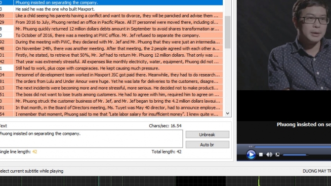Select row 'On November 24th, there was another meeting'
The height and width of the screenshot is (186, 331).
coord(111,48)
